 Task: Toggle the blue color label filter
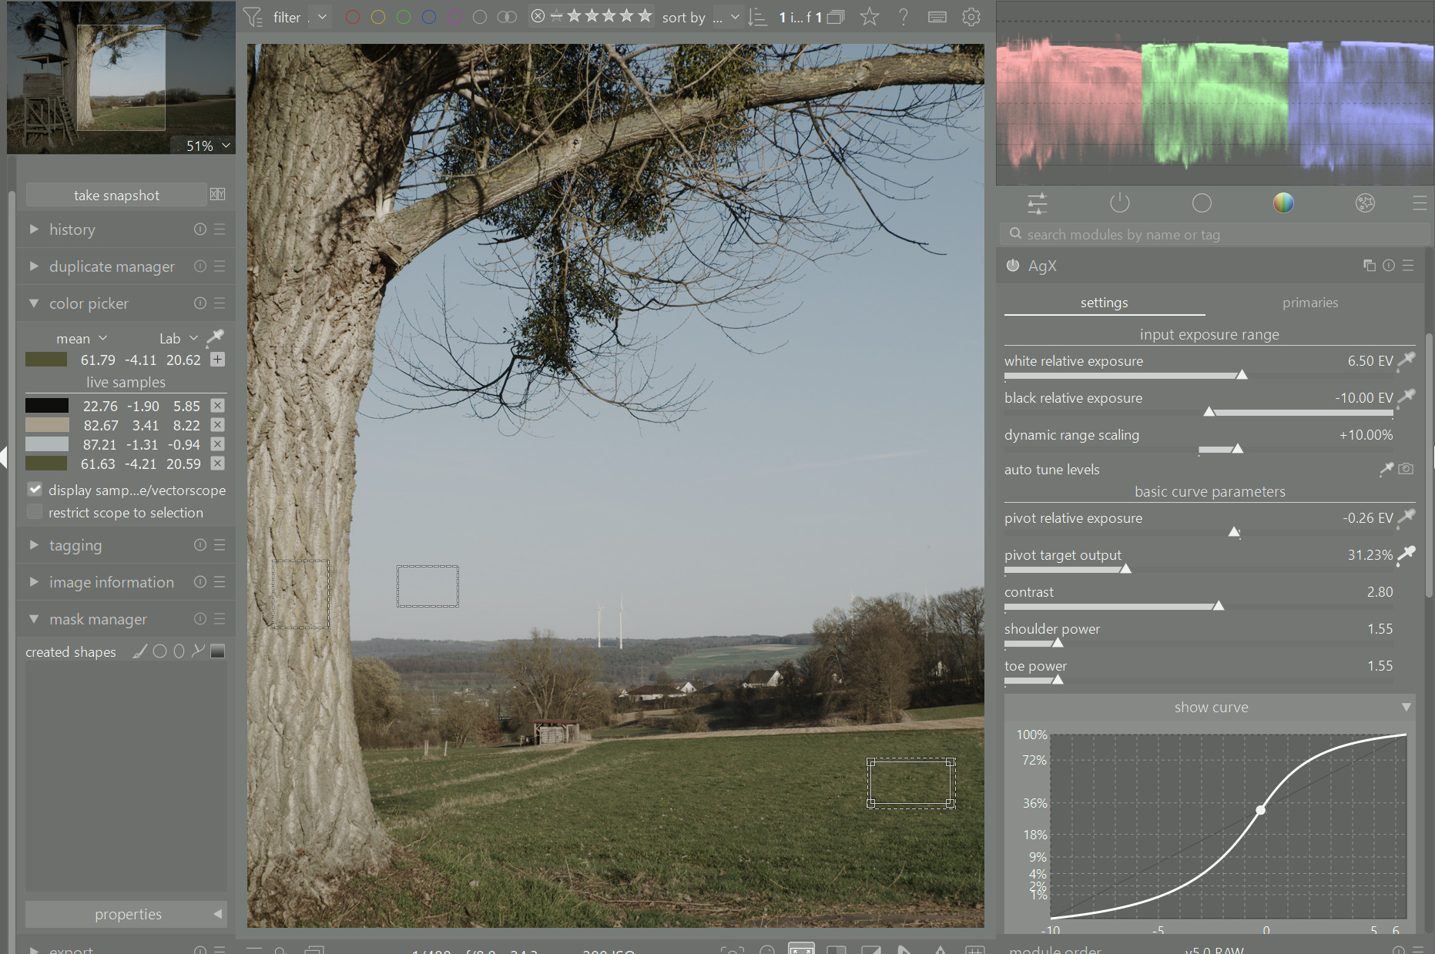[429, 17]
